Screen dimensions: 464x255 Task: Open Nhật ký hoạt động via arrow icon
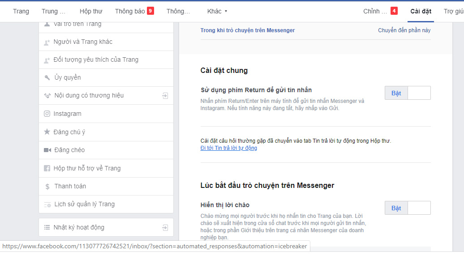pos(165,227)
